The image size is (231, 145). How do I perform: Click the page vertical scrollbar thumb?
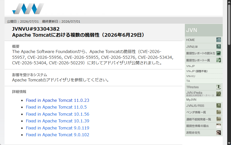pyautogui.click(x=229, y=25)
